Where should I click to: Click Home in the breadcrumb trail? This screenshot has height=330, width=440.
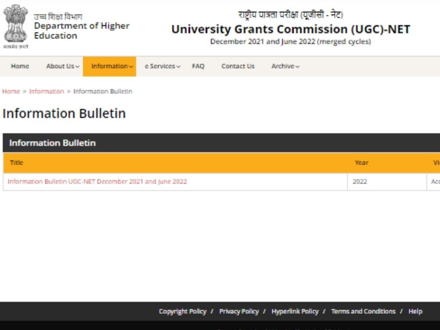(11, 91)
